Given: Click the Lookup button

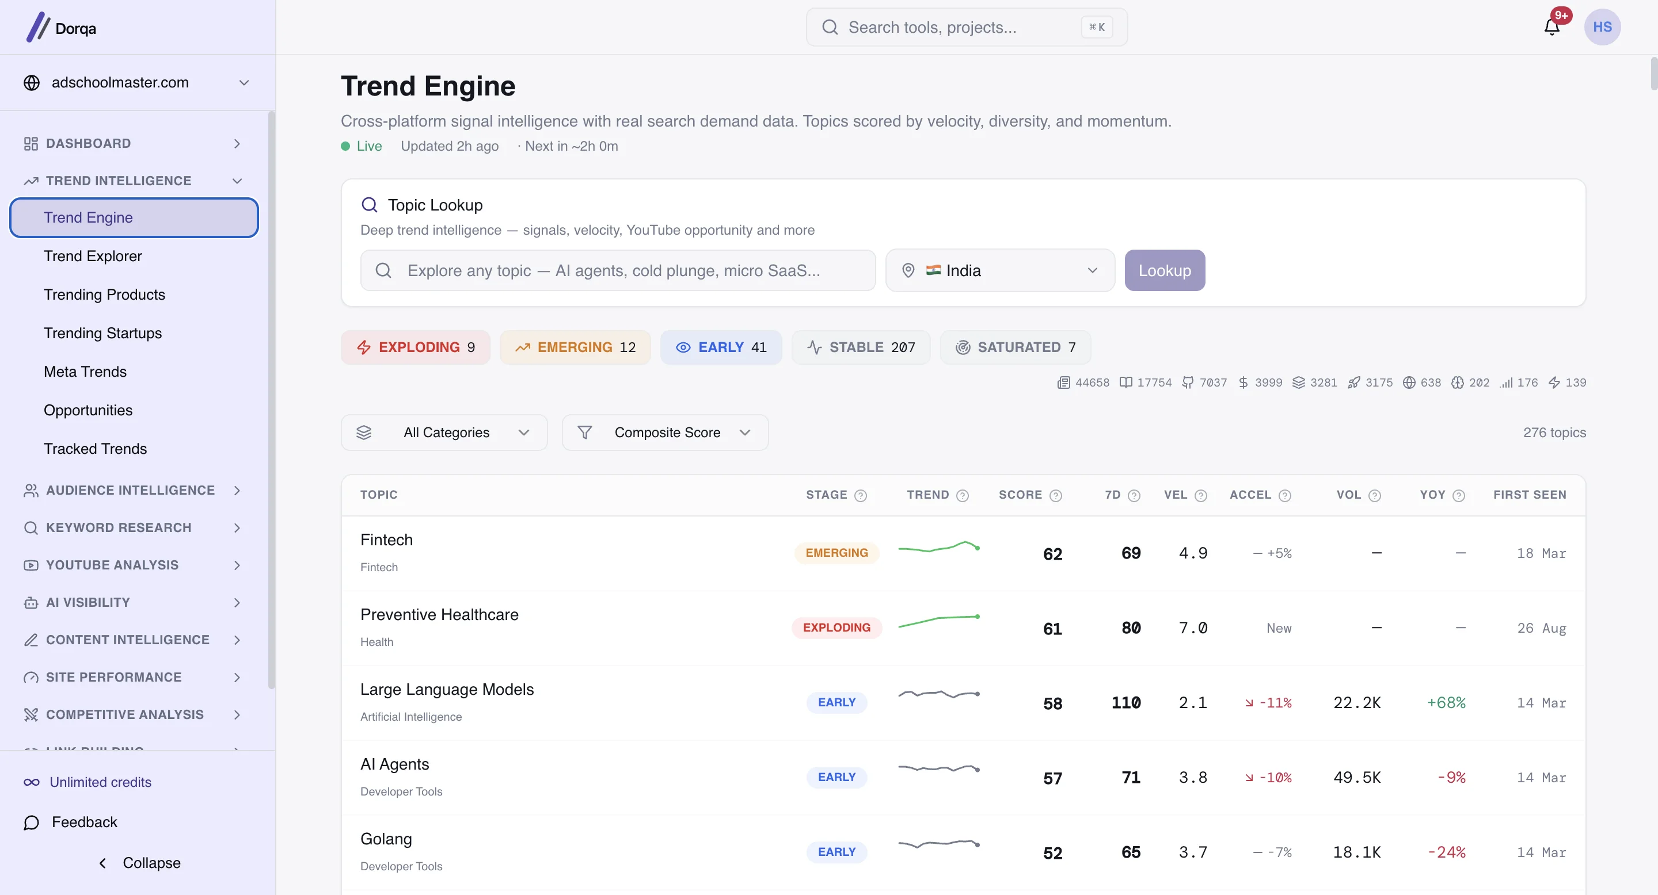Looking at the screenshot, I should (x=1164, y=270).
